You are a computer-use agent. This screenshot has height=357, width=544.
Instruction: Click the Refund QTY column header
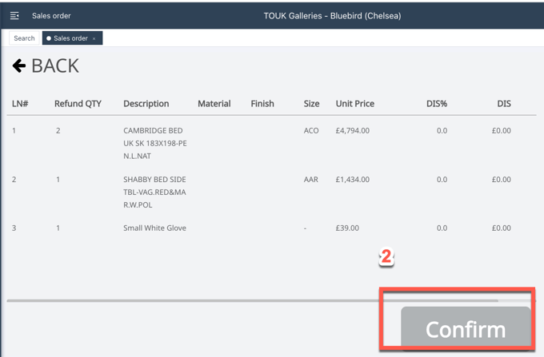click(78, 104)
